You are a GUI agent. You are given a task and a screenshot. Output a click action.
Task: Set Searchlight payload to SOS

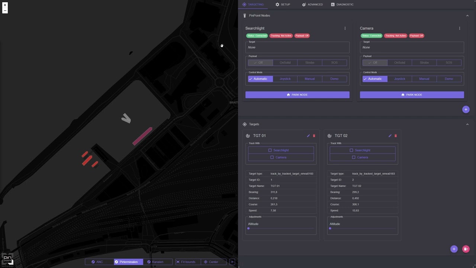(334, 63)
